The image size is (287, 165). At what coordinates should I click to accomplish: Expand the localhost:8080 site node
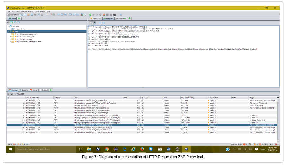10,39
